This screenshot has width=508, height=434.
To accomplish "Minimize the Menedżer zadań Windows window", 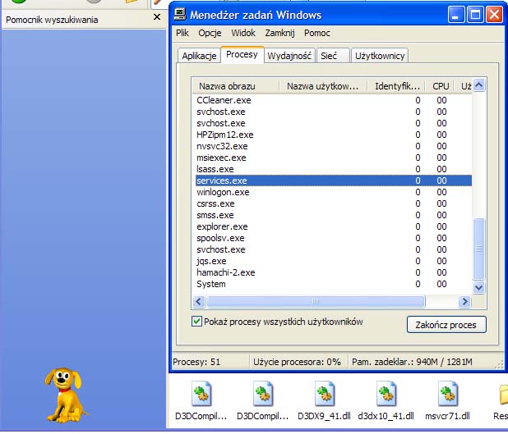I will (x=456, y=15).
